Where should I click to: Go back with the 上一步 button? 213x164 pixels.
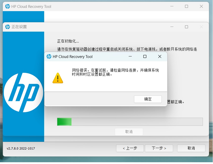click(x=130, y=148)
